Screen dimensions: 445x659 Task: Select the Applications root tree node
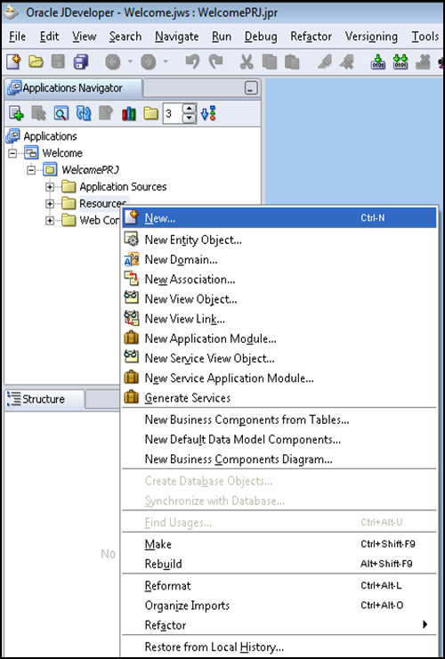tap(42, 136)
